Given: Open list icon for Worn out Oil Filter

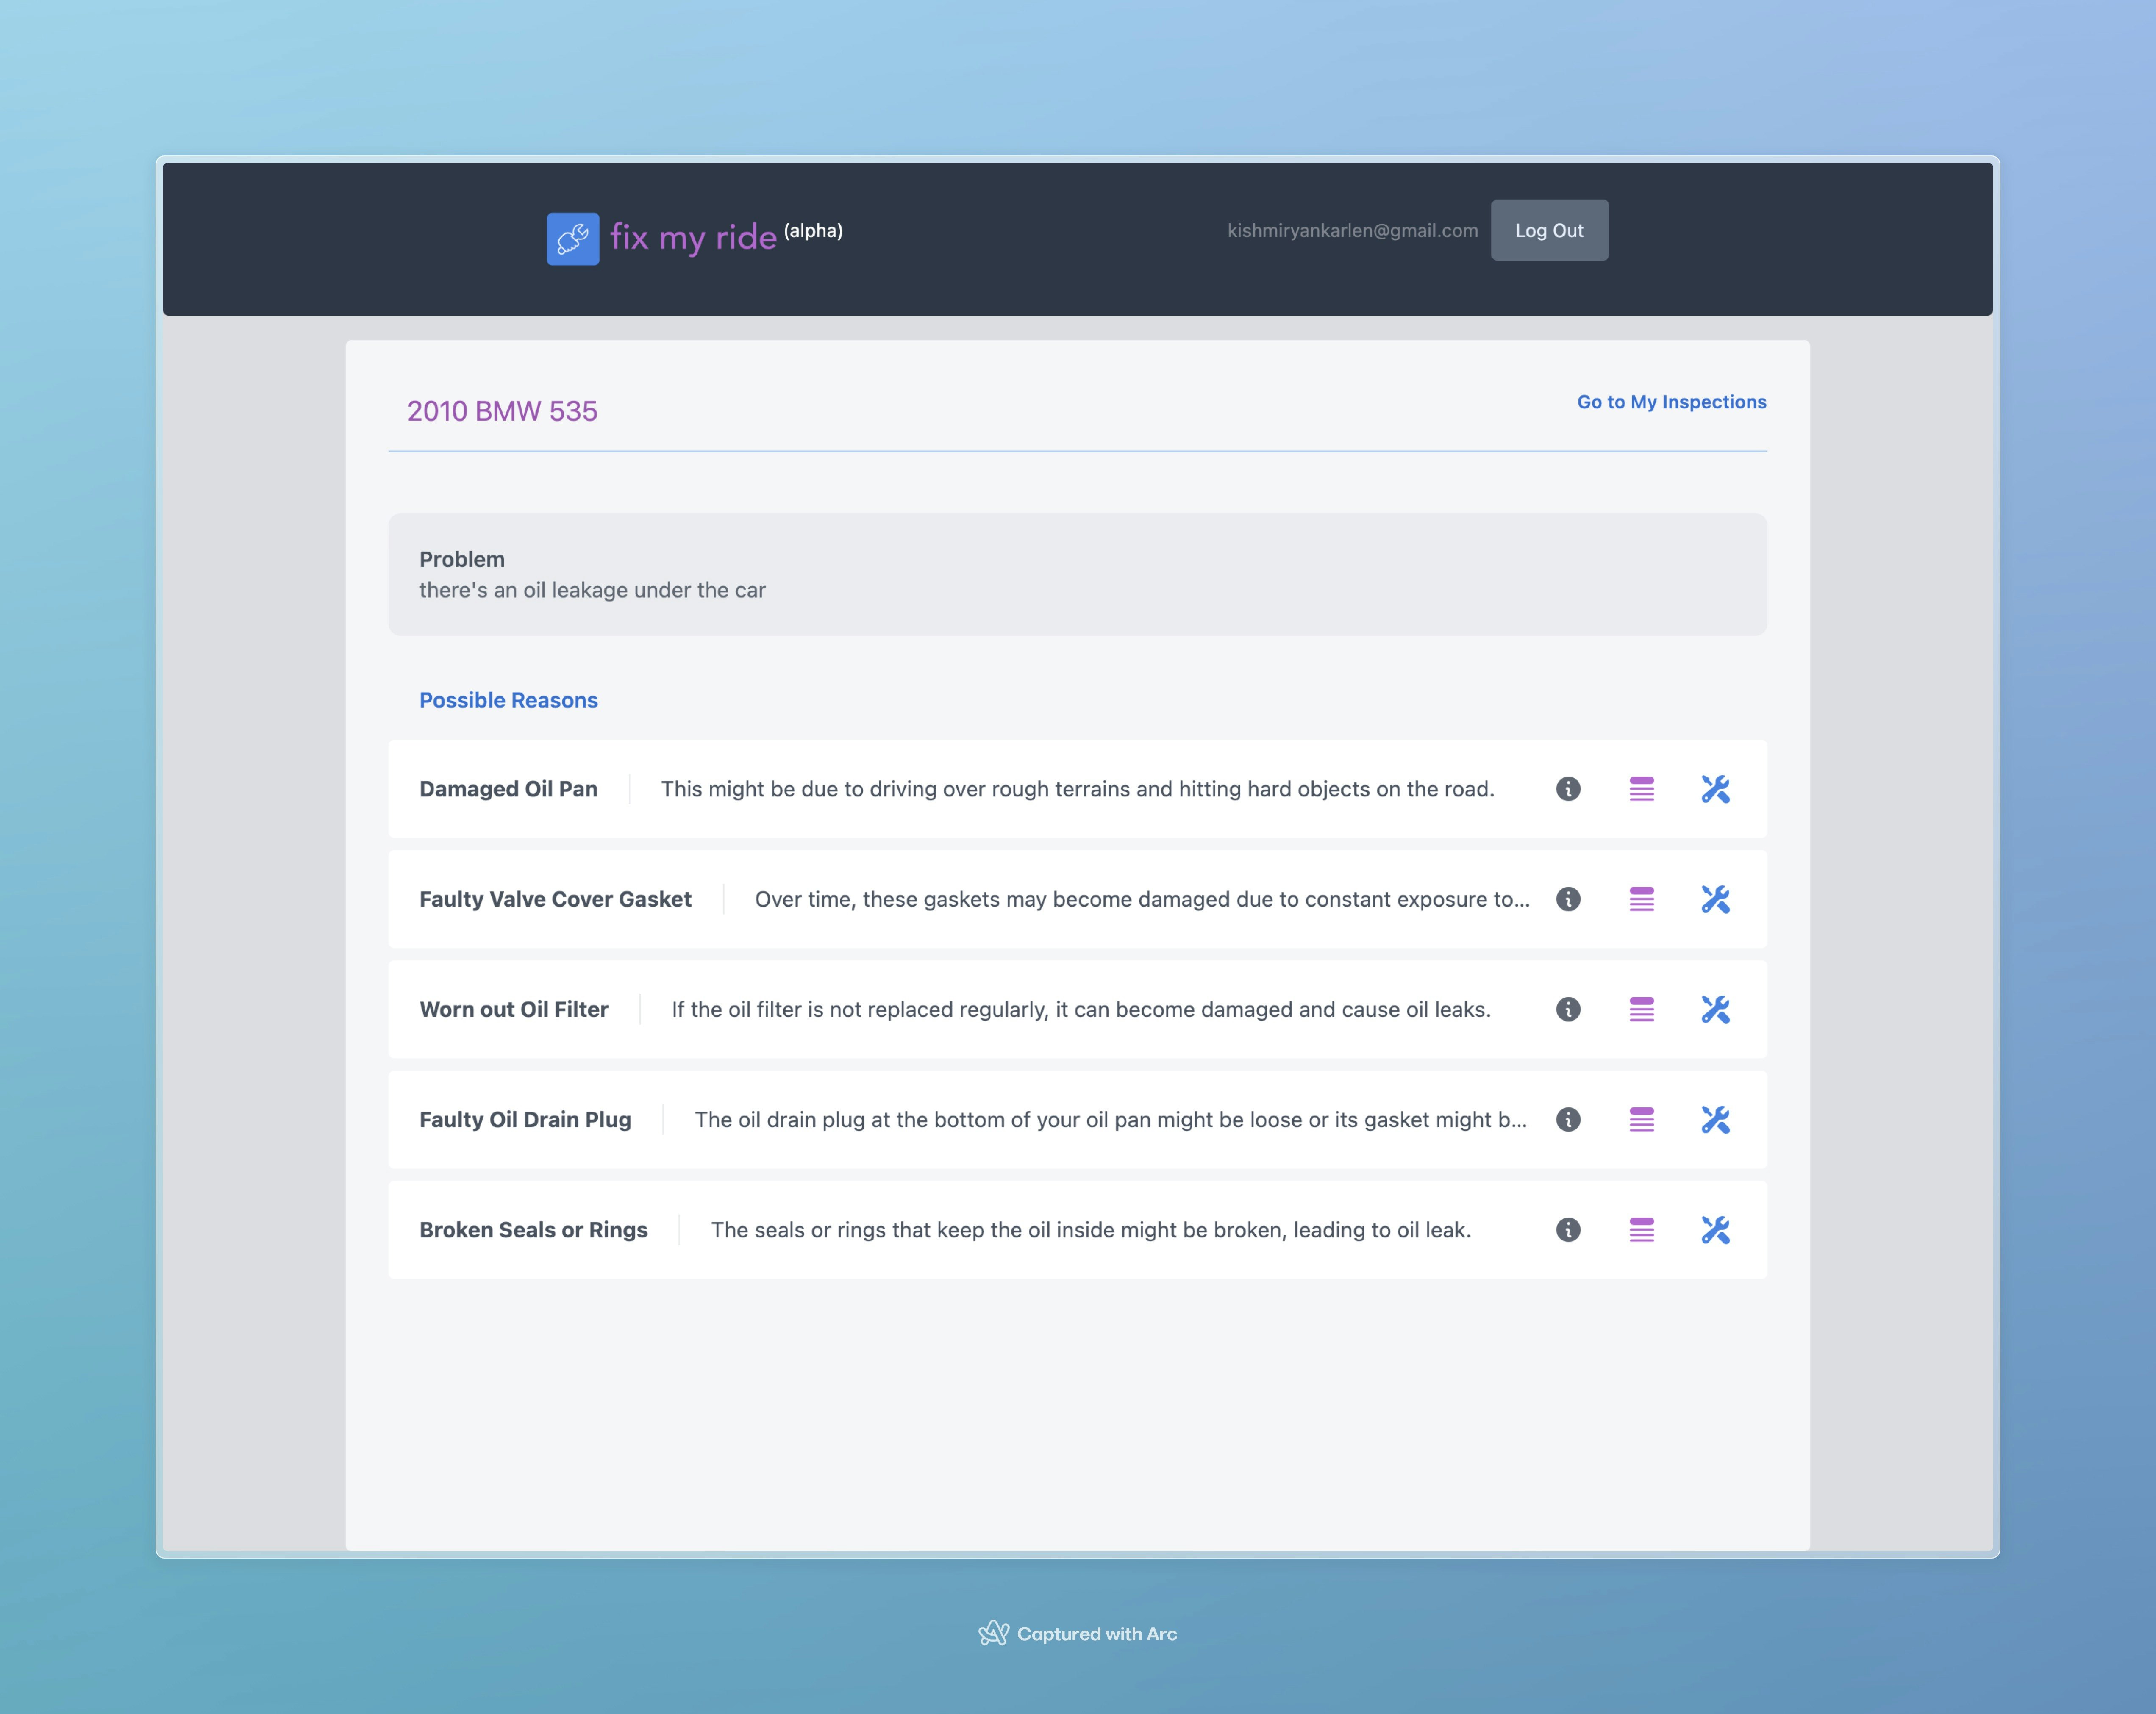Looking at the screenshot, I should click(1641, 1009).
